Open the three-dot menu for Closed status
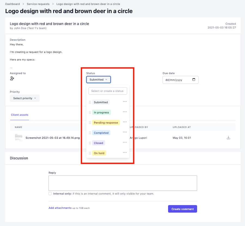Viewport: 245px width, 226px height. [125, 142]
